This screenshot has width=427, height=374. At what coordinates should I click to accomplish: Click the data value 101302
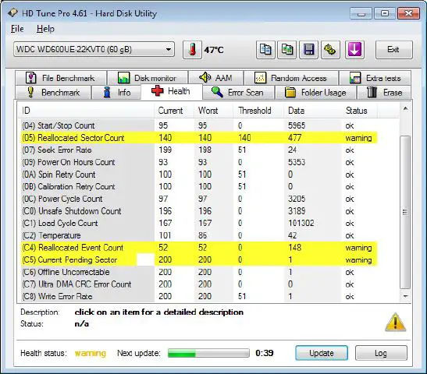(x=301, y=223)
